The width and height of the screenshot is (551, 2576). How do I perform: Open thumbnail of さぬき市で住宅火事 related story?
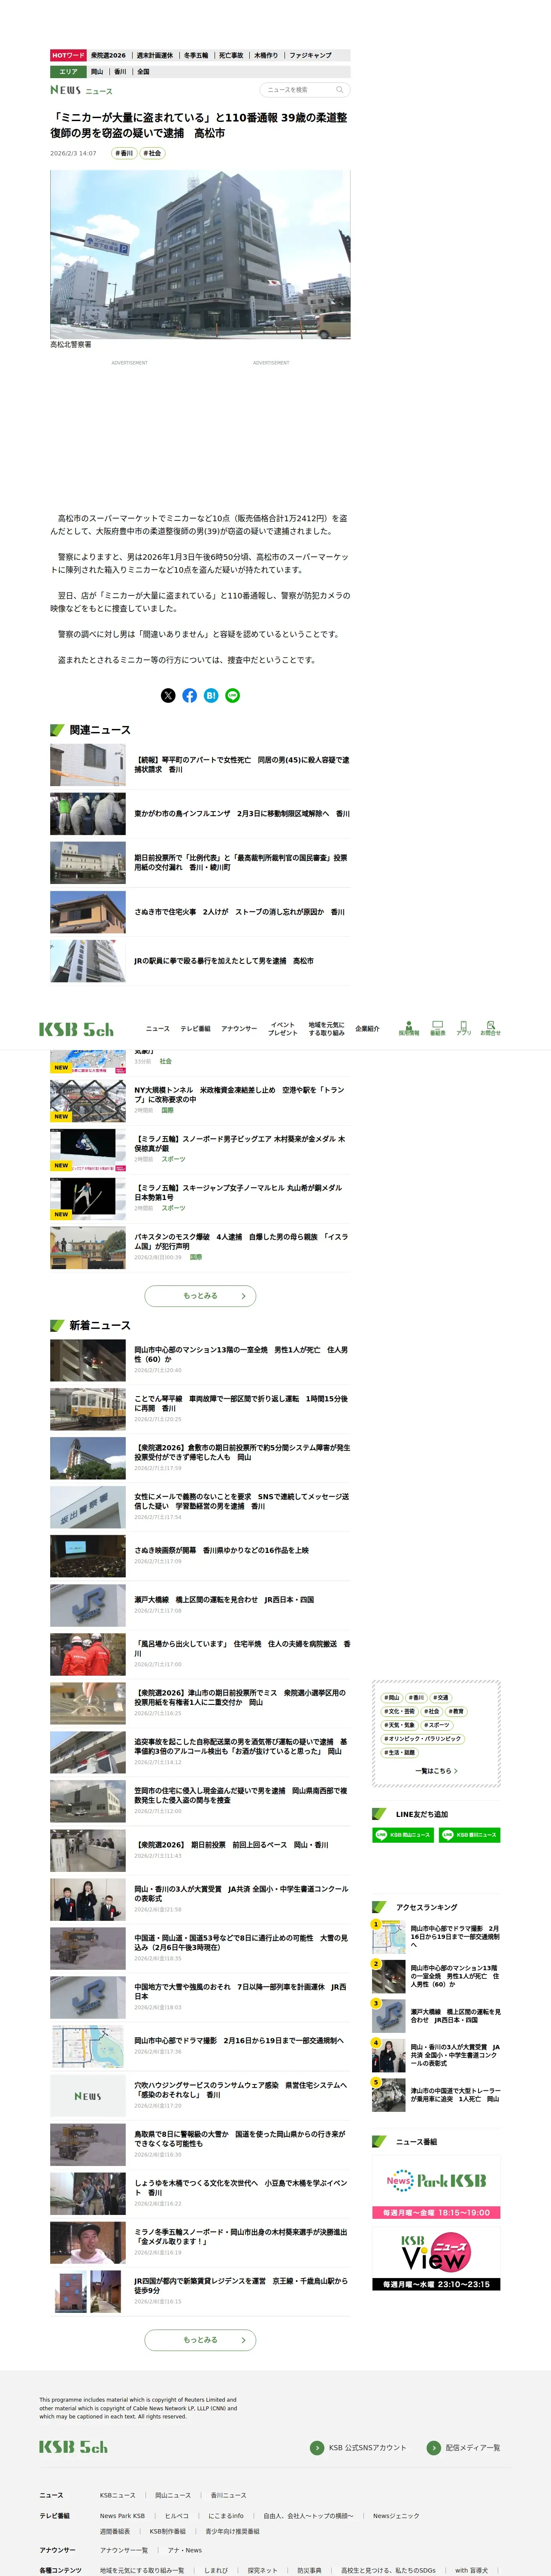pyautogui.click(x=88, y=912)
